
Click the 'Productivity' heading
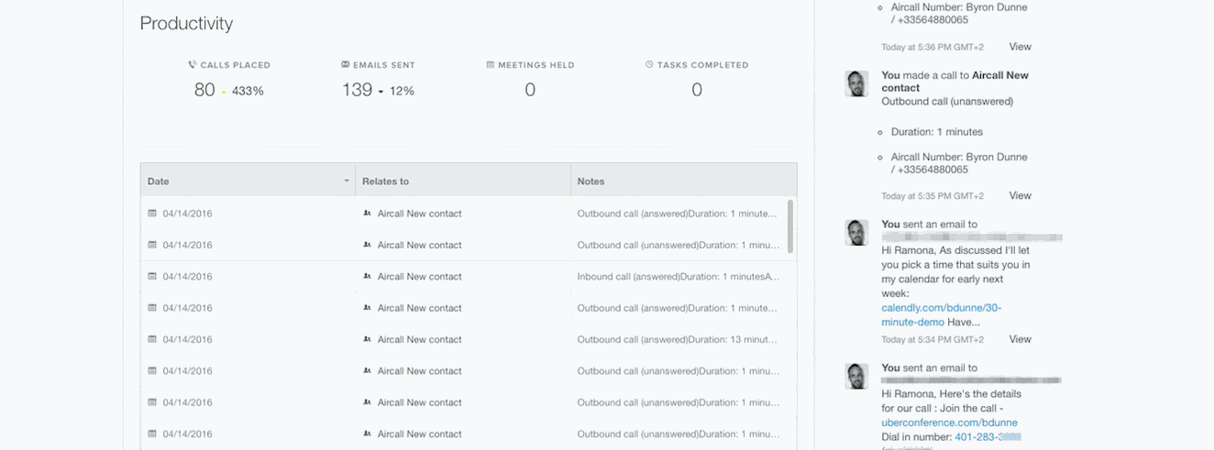186,24
